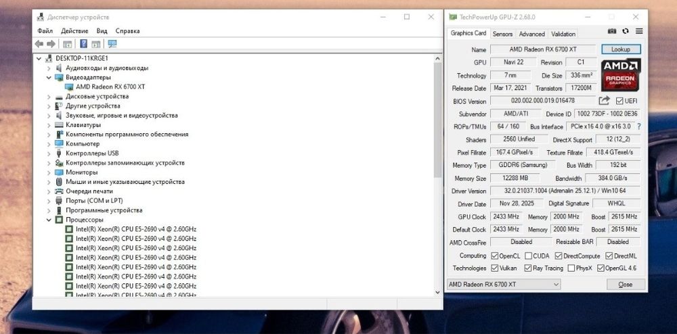Expand Контроллеры запоминающих устройств category
Viewport: 677px width, 334px height.
[49, 163]
